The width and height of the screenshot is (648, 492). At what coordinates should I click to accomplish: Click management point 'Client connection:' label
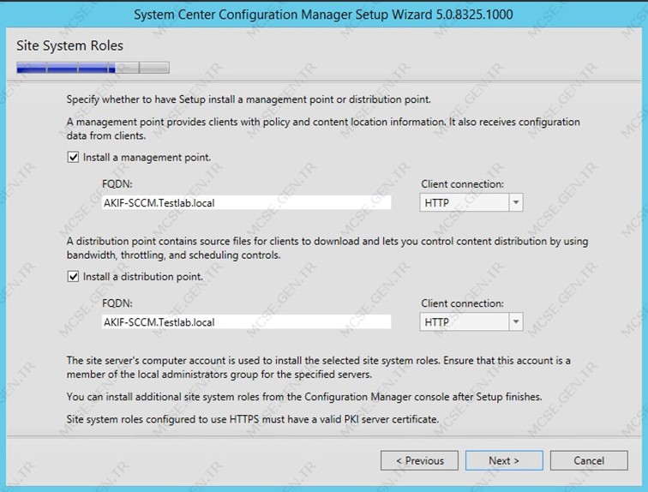463,184
